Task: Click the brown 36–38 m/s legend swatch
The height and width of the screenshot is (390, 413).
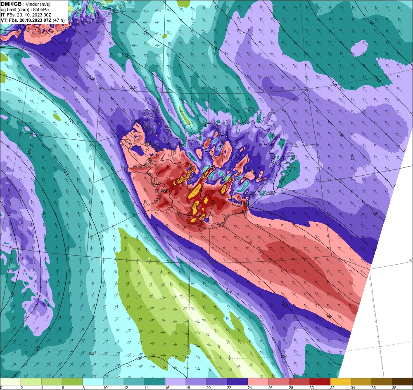Action: pyautogui.click(x=382, y=382)
